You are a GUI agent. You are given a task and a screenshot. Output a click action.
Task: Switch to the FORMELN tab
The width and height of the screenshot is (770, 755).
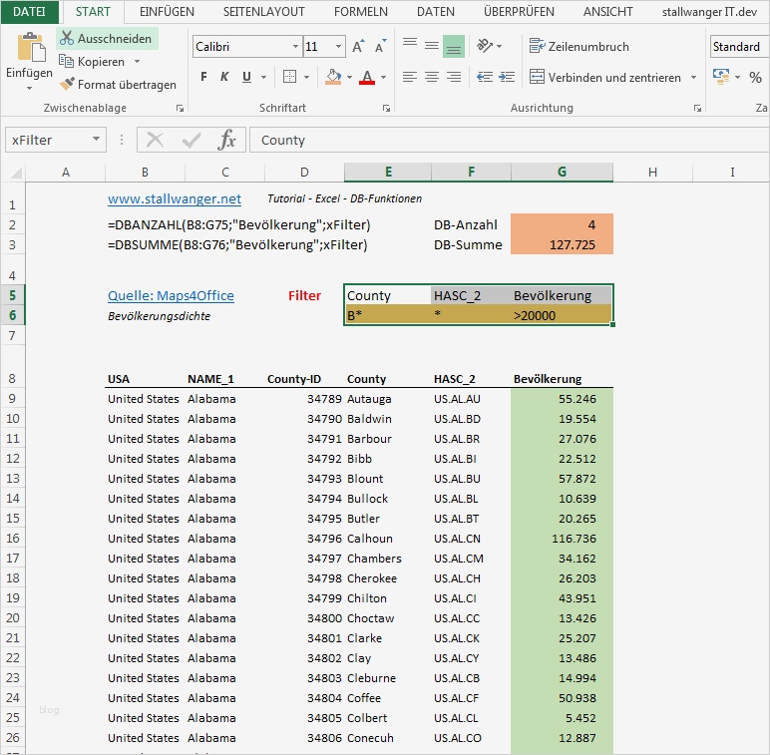(x=360, y=12)
